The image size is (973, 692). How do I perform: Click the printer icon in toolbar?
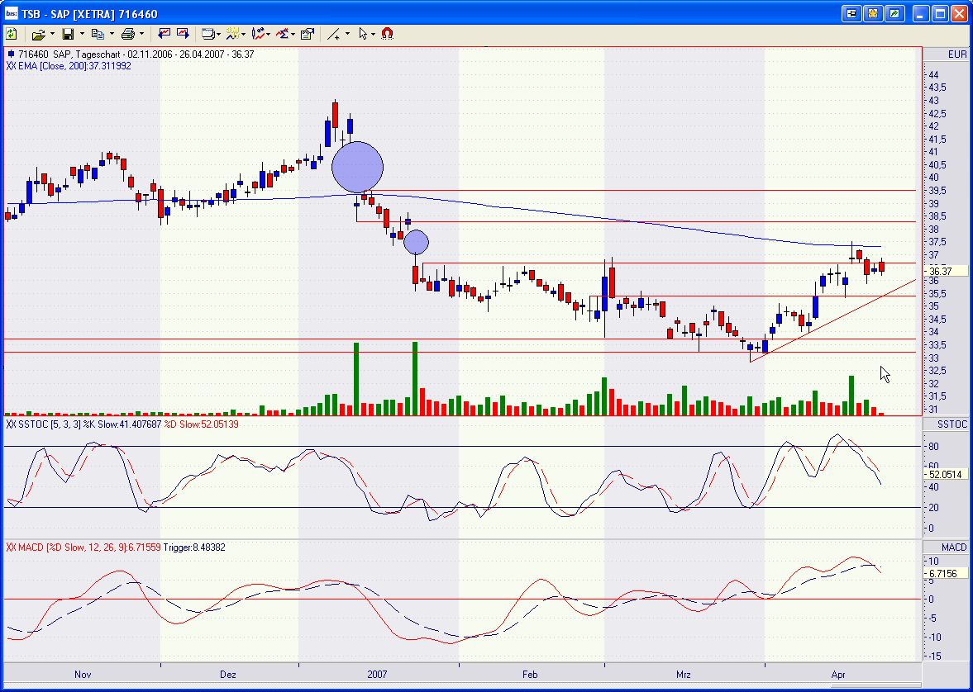pyautogui.click(x=127, y=34)
